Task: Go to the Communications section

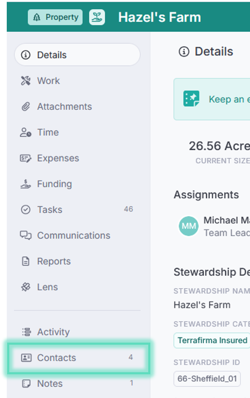Action: tap(77, 236)
